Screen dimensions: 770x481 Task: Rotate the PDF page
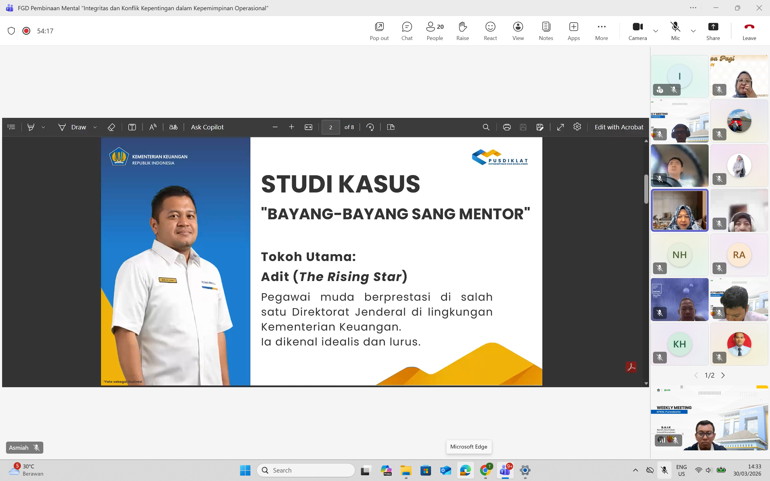click(x=370, y=127)
